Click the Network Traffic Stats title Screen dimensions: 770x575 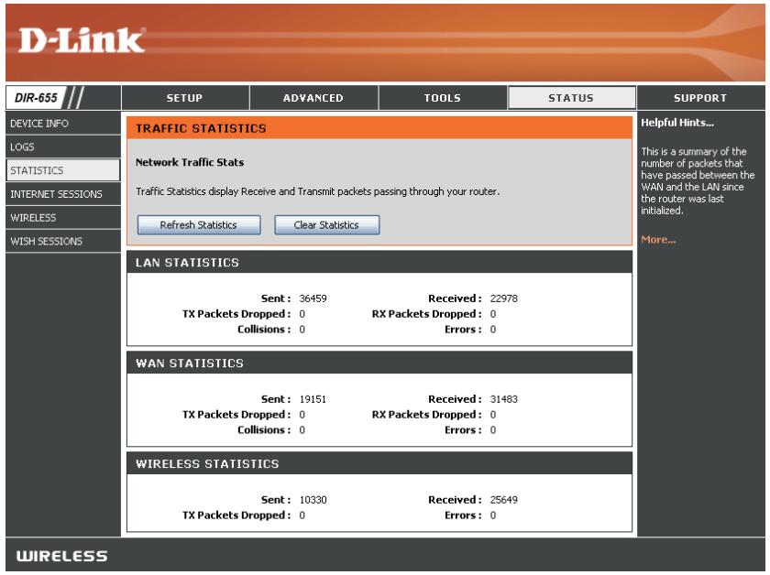[x=190, y=162]
